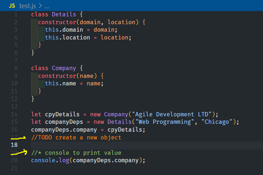Click the "Agile Development LTD" string
Viewport: 263px width, 175px height.
point(172,114)
